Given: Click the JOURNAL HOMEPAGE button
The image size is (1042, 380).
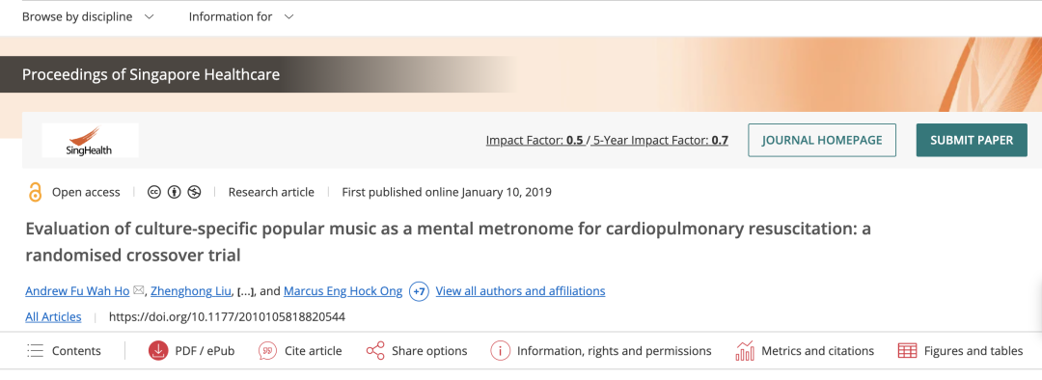Looking at the screenshot, I should 822,140.
